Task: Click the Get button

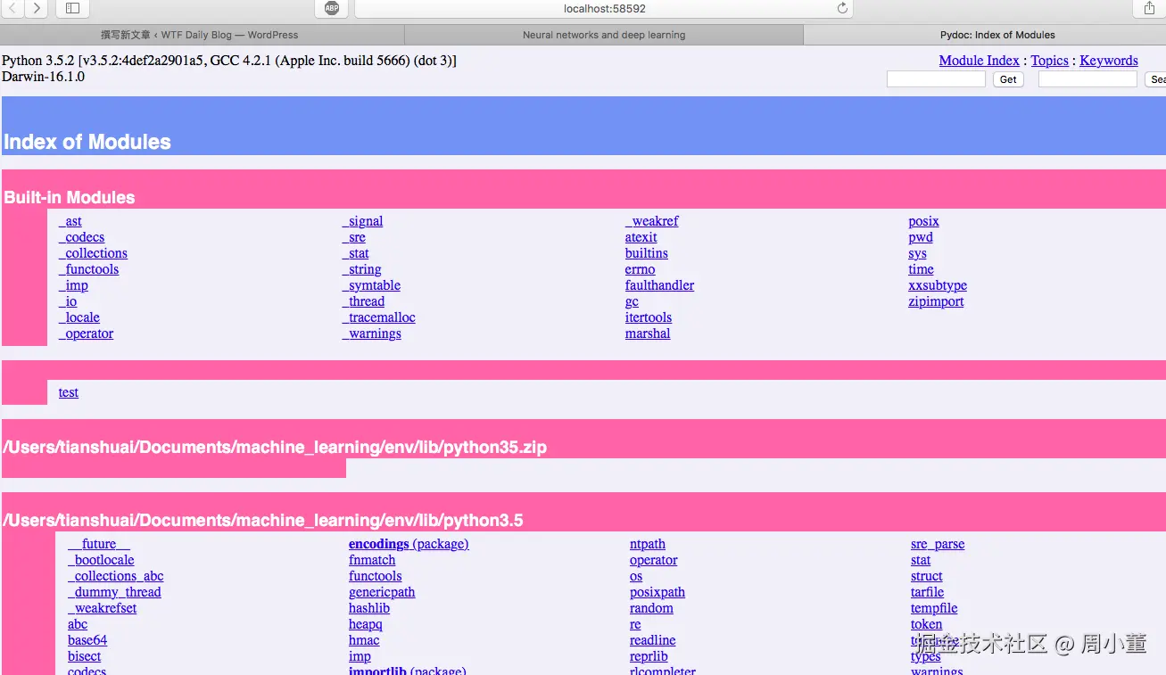Action: click(1008, 79)
